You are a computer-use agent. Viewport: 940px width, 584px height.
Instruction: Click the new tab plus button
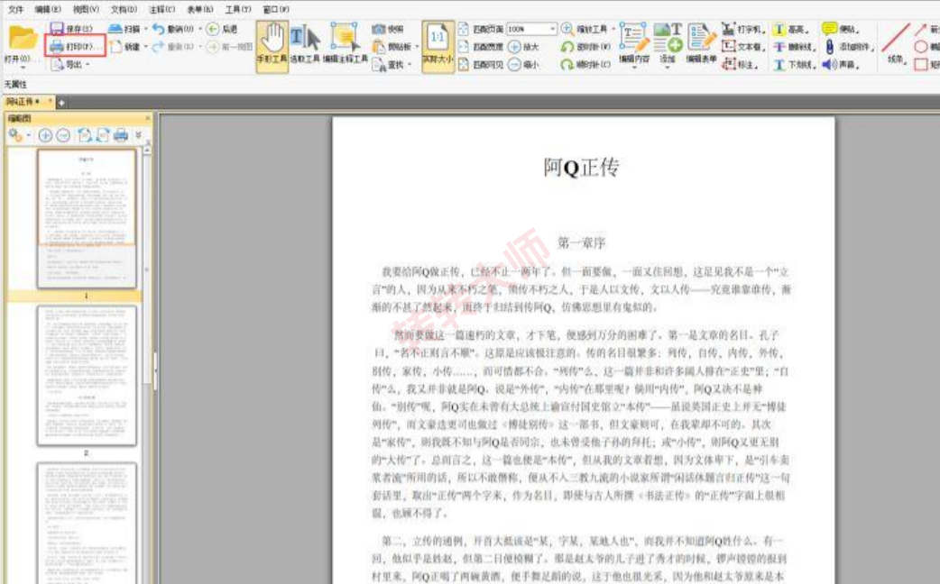[61, 103]
